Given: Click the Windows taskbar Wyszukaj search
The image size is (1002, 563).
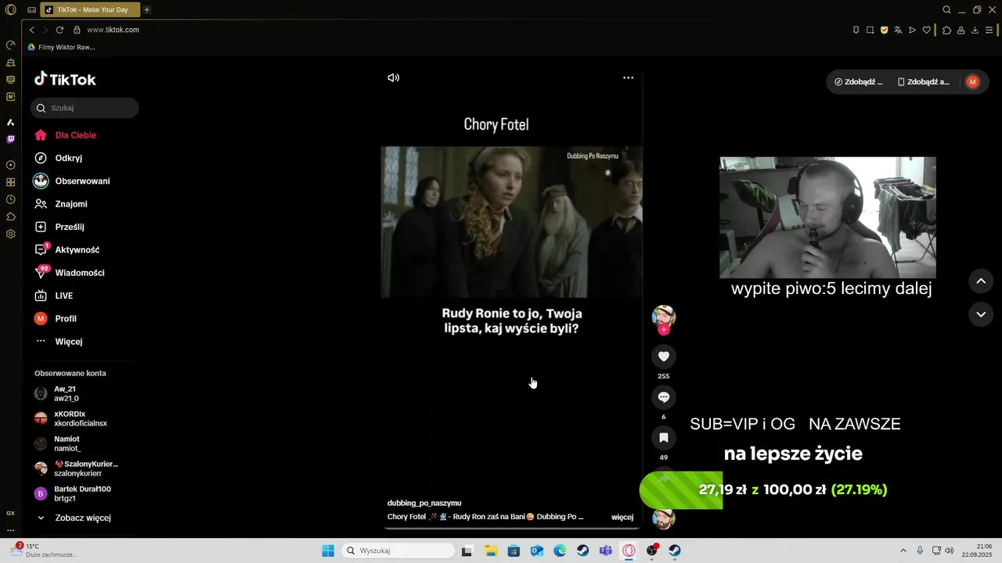Looking at the screenshot, I should pyautogui.click(x=399, y=550).
